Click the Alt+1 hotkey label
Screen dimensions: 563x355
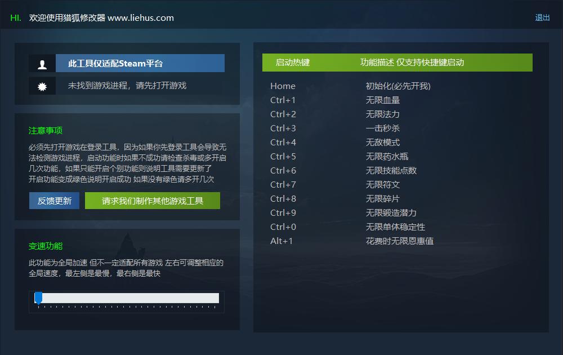[x=281, y=241]
